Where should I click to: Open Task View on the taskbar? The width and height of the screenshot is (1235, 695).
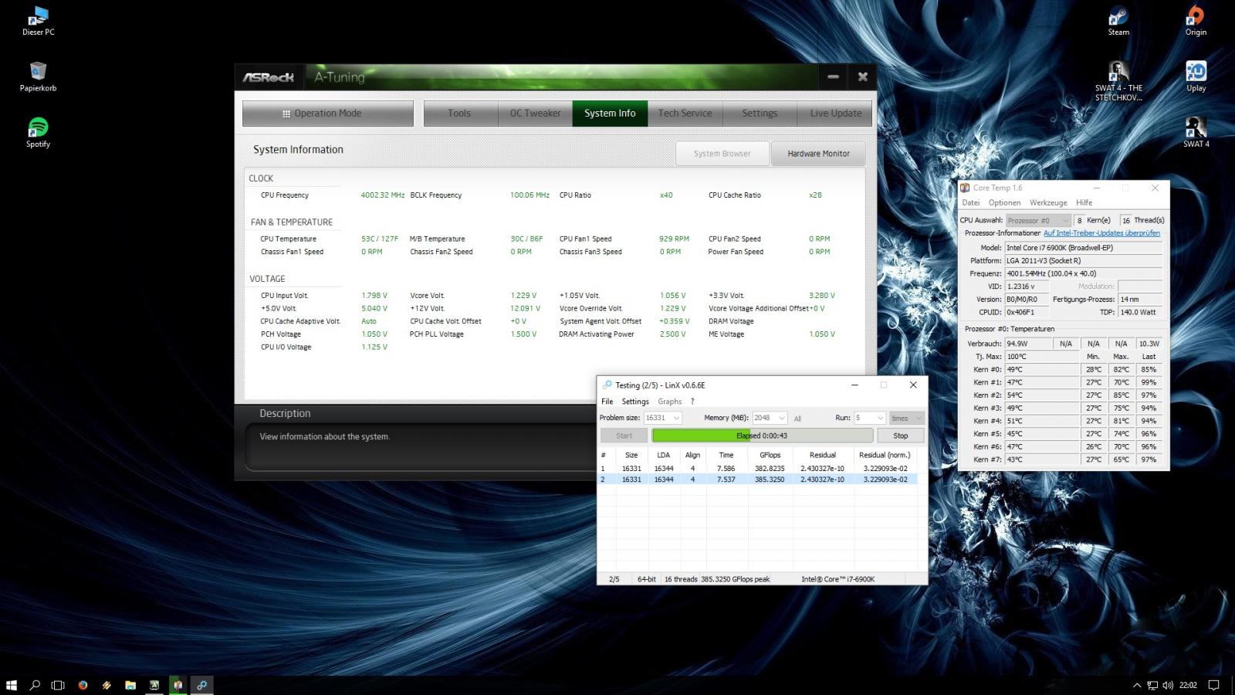pos(58,685)
